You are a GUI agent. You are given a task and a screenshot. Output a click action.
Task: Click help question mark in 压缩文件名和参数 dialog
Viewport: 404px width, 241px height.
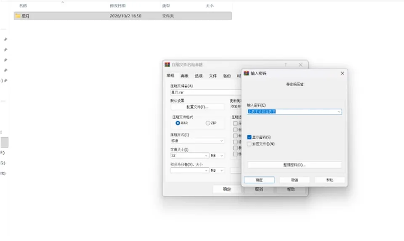285,65
